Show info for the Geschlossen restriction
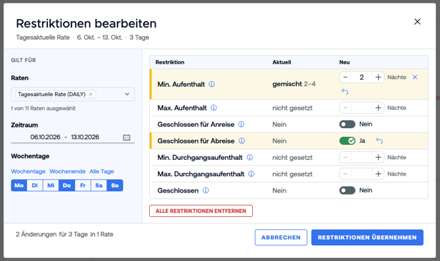440x261 pixels. 206,191
